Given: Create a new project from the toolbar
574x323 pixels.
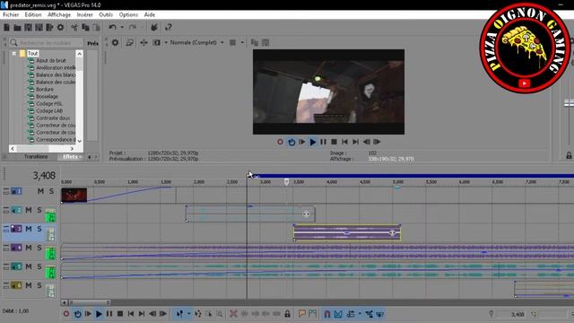Looking at the screenshot, I should [6, 28].
